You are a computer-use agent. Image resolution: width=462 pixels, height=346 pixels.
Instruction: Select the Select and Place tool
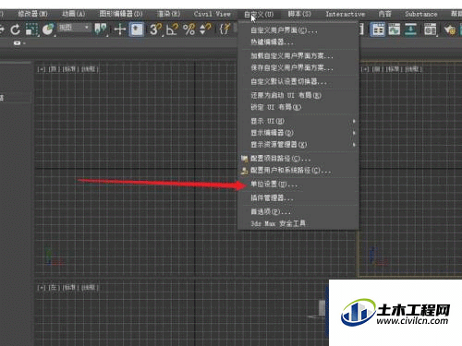pyautogui.click(x=48, y=30)
